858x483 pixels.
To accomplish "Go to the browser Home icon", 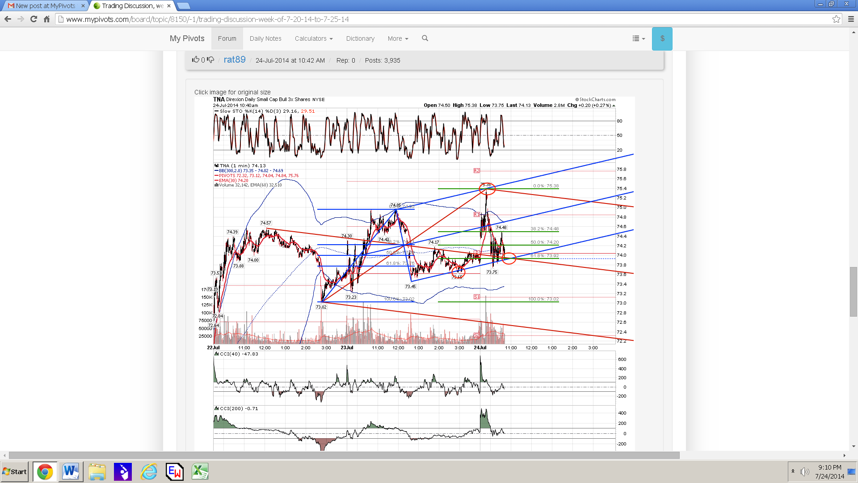I will 46,19.
